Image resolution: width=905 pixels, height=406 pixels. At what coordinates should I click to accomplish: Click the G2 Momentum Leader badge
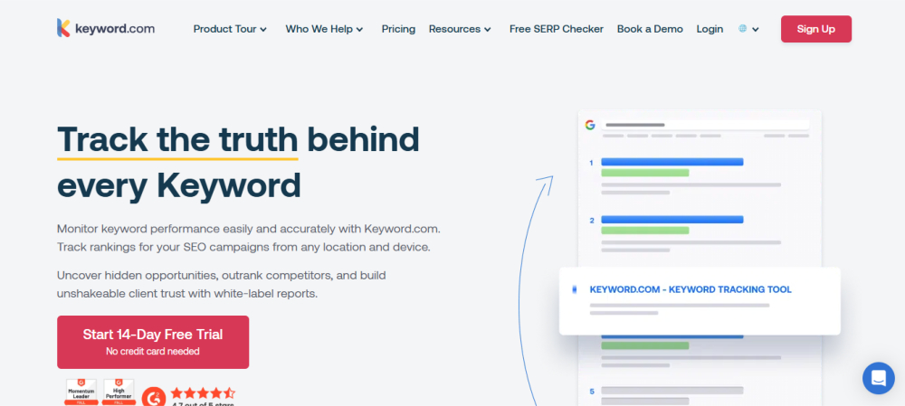[x=81, y=391]
